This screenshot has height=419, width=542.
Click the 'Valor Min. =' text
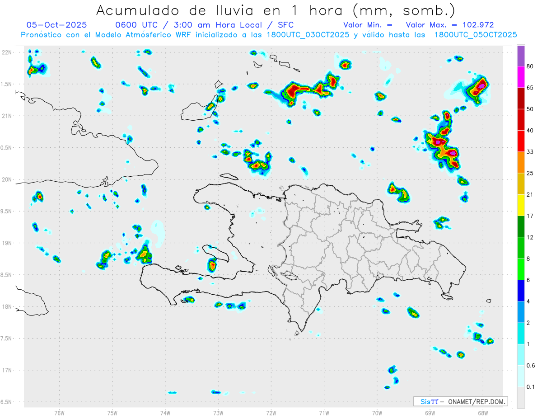pos(368,25)
